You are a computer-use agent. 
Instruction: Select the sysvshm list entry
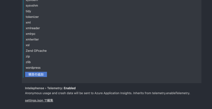(x=32, y=6)
